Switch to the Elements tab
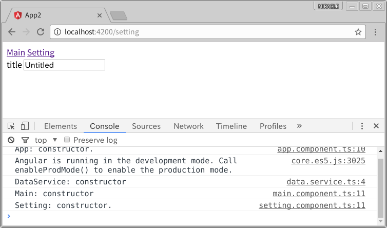This screenshot has width=387, height=228. point(61,126)
